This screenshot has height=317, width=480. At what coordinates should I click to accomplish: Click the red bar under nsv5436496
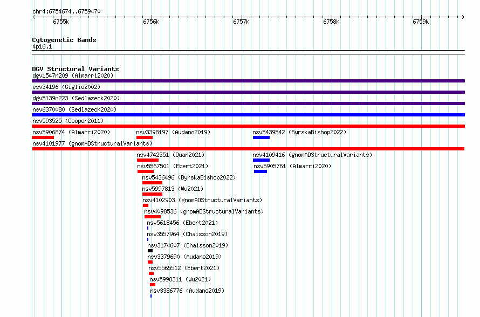pos(152,183)
